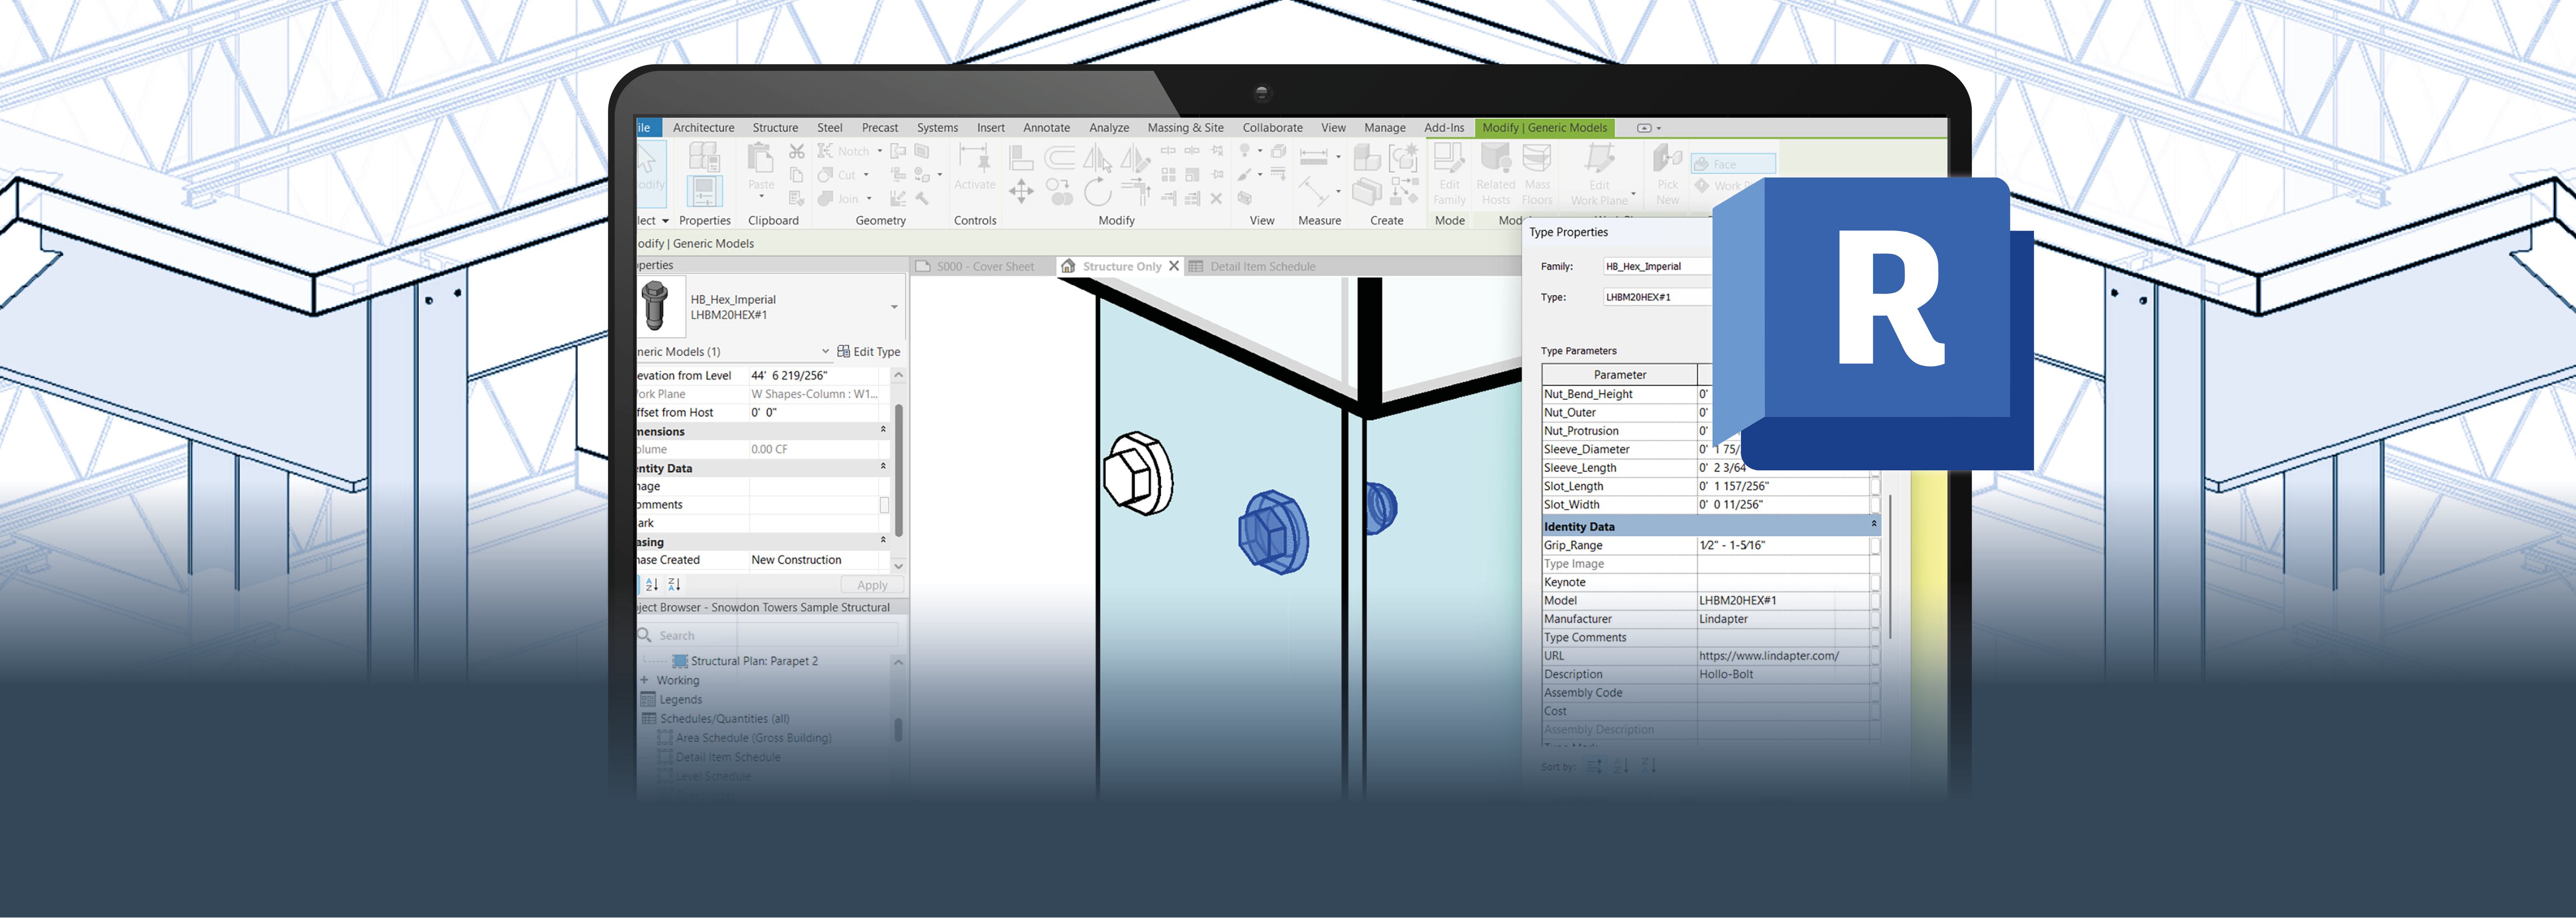Image resolution: width=2576 pixels, height=918 pixels.
Task: Switch to the Annotate ribbon tab
Action: 1046,128
